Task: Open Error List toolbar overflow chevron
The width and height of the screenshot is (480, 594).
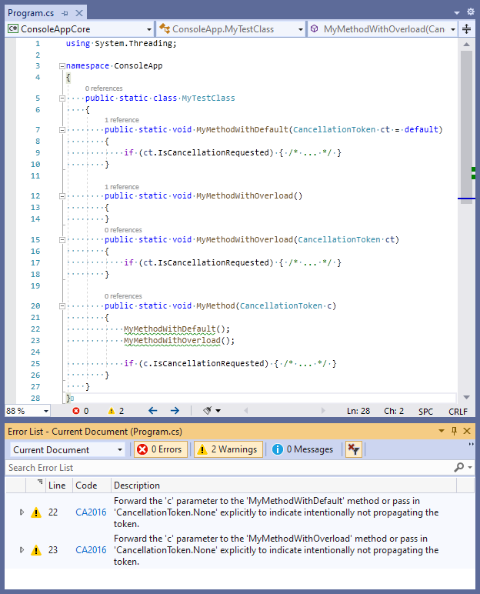Action: pyautogui.click(x=471, y=444)
